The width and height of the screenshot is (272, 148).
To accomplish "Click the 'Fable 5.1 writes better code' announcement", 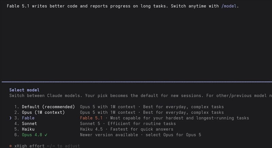I will pyautogui.click(x=123, y=6).
